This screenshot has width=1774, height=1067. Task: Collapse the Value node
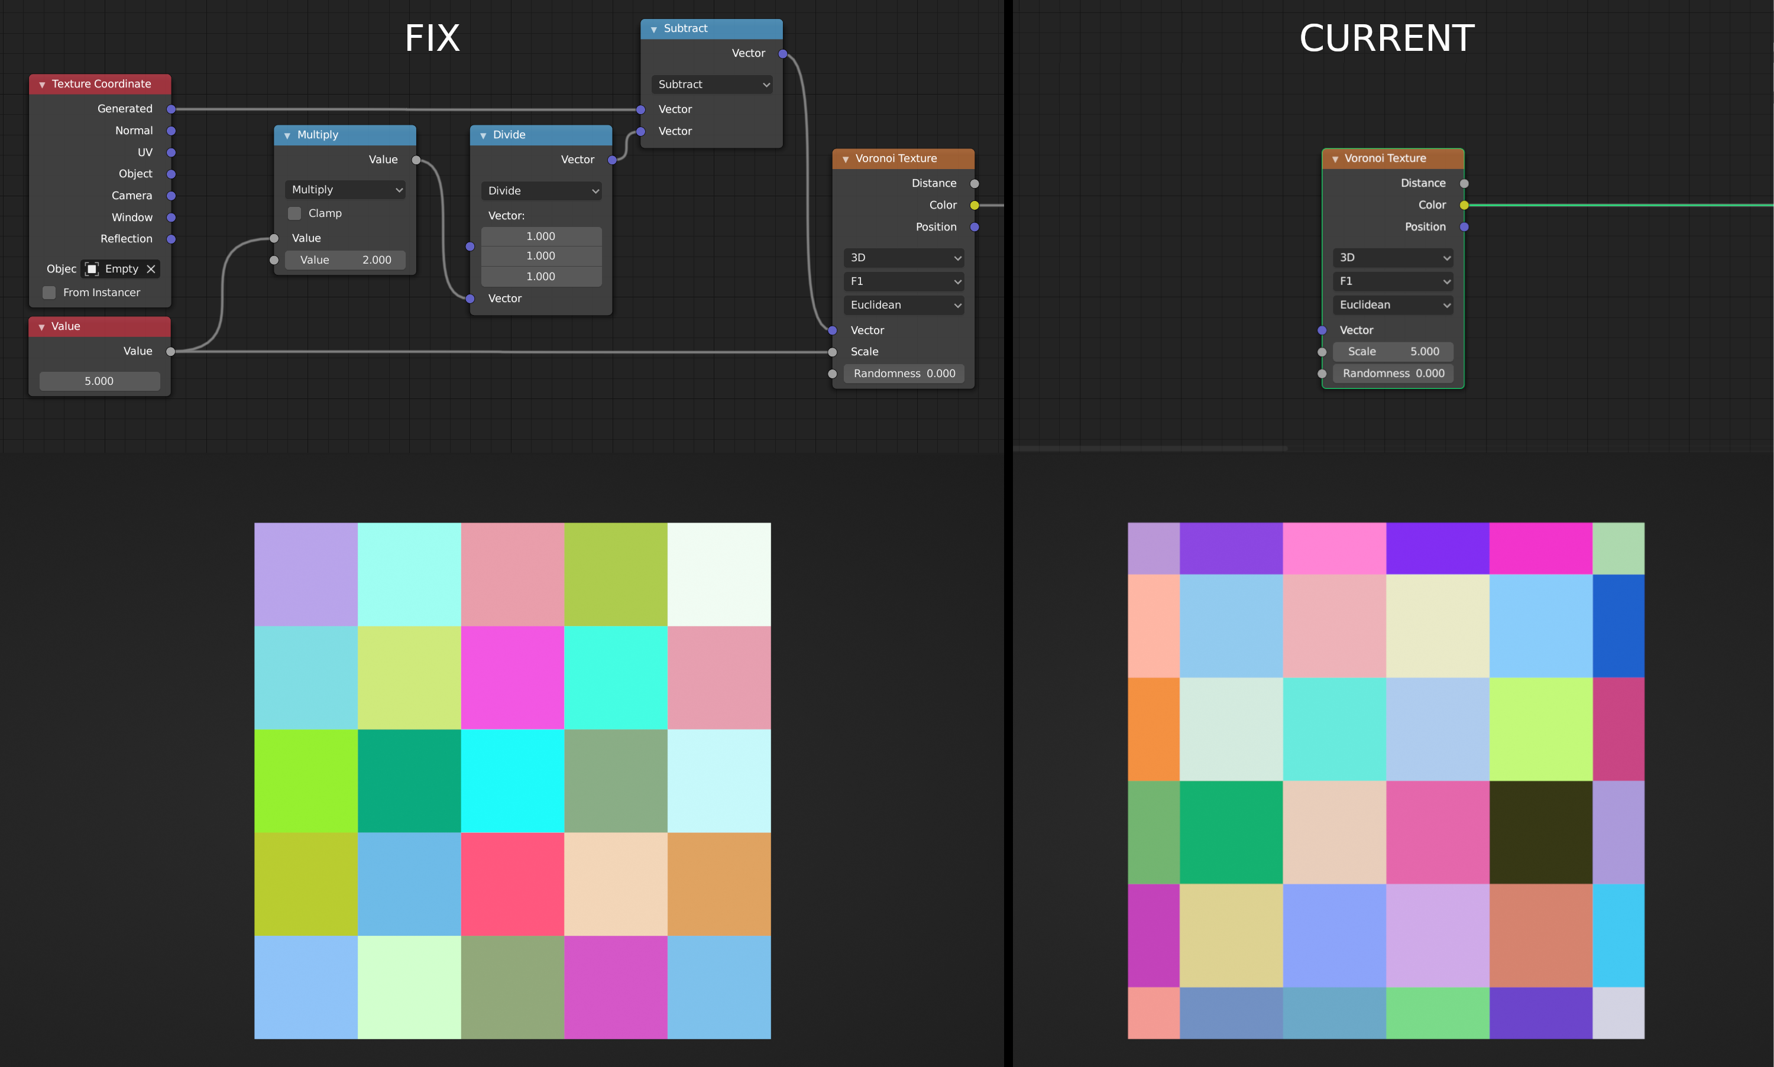click(x=42, y=327)
